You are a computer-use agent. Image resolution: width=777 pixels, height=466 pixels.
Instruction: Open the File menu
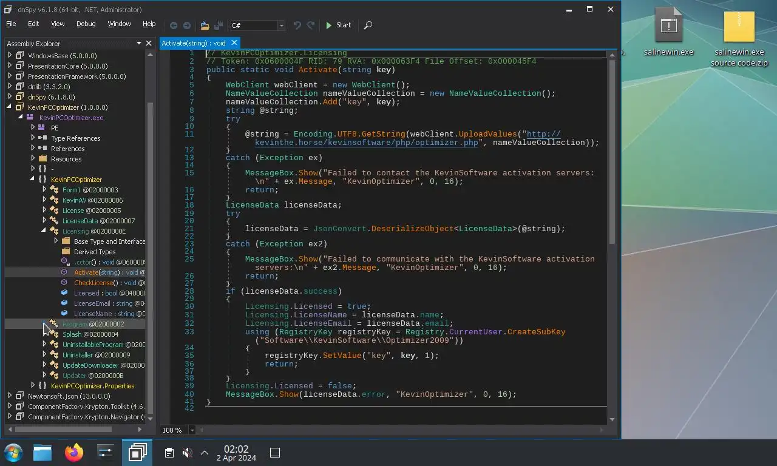click(11, 24)
